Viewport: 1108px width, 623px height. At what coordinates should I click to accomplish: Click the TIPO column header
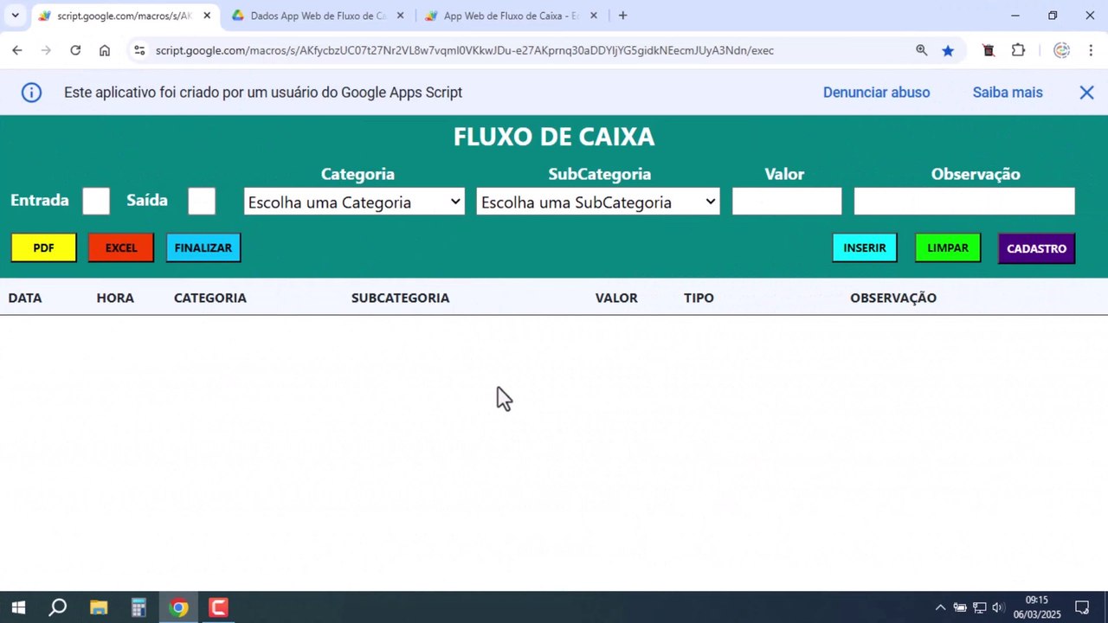coord(699,298)
